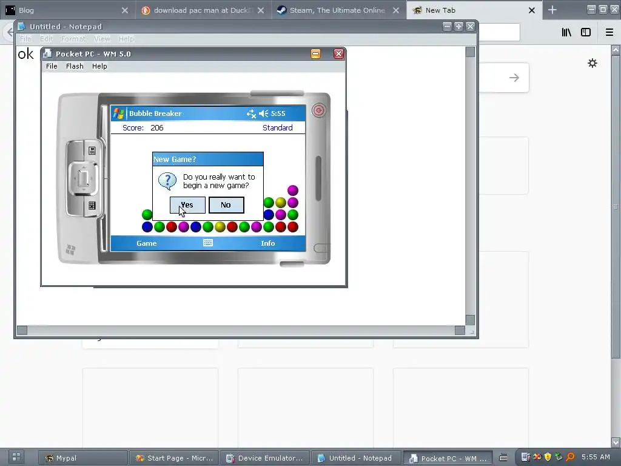The image size is (621, 466).
Task: Decline new game with No button
Action: [226, 205]
